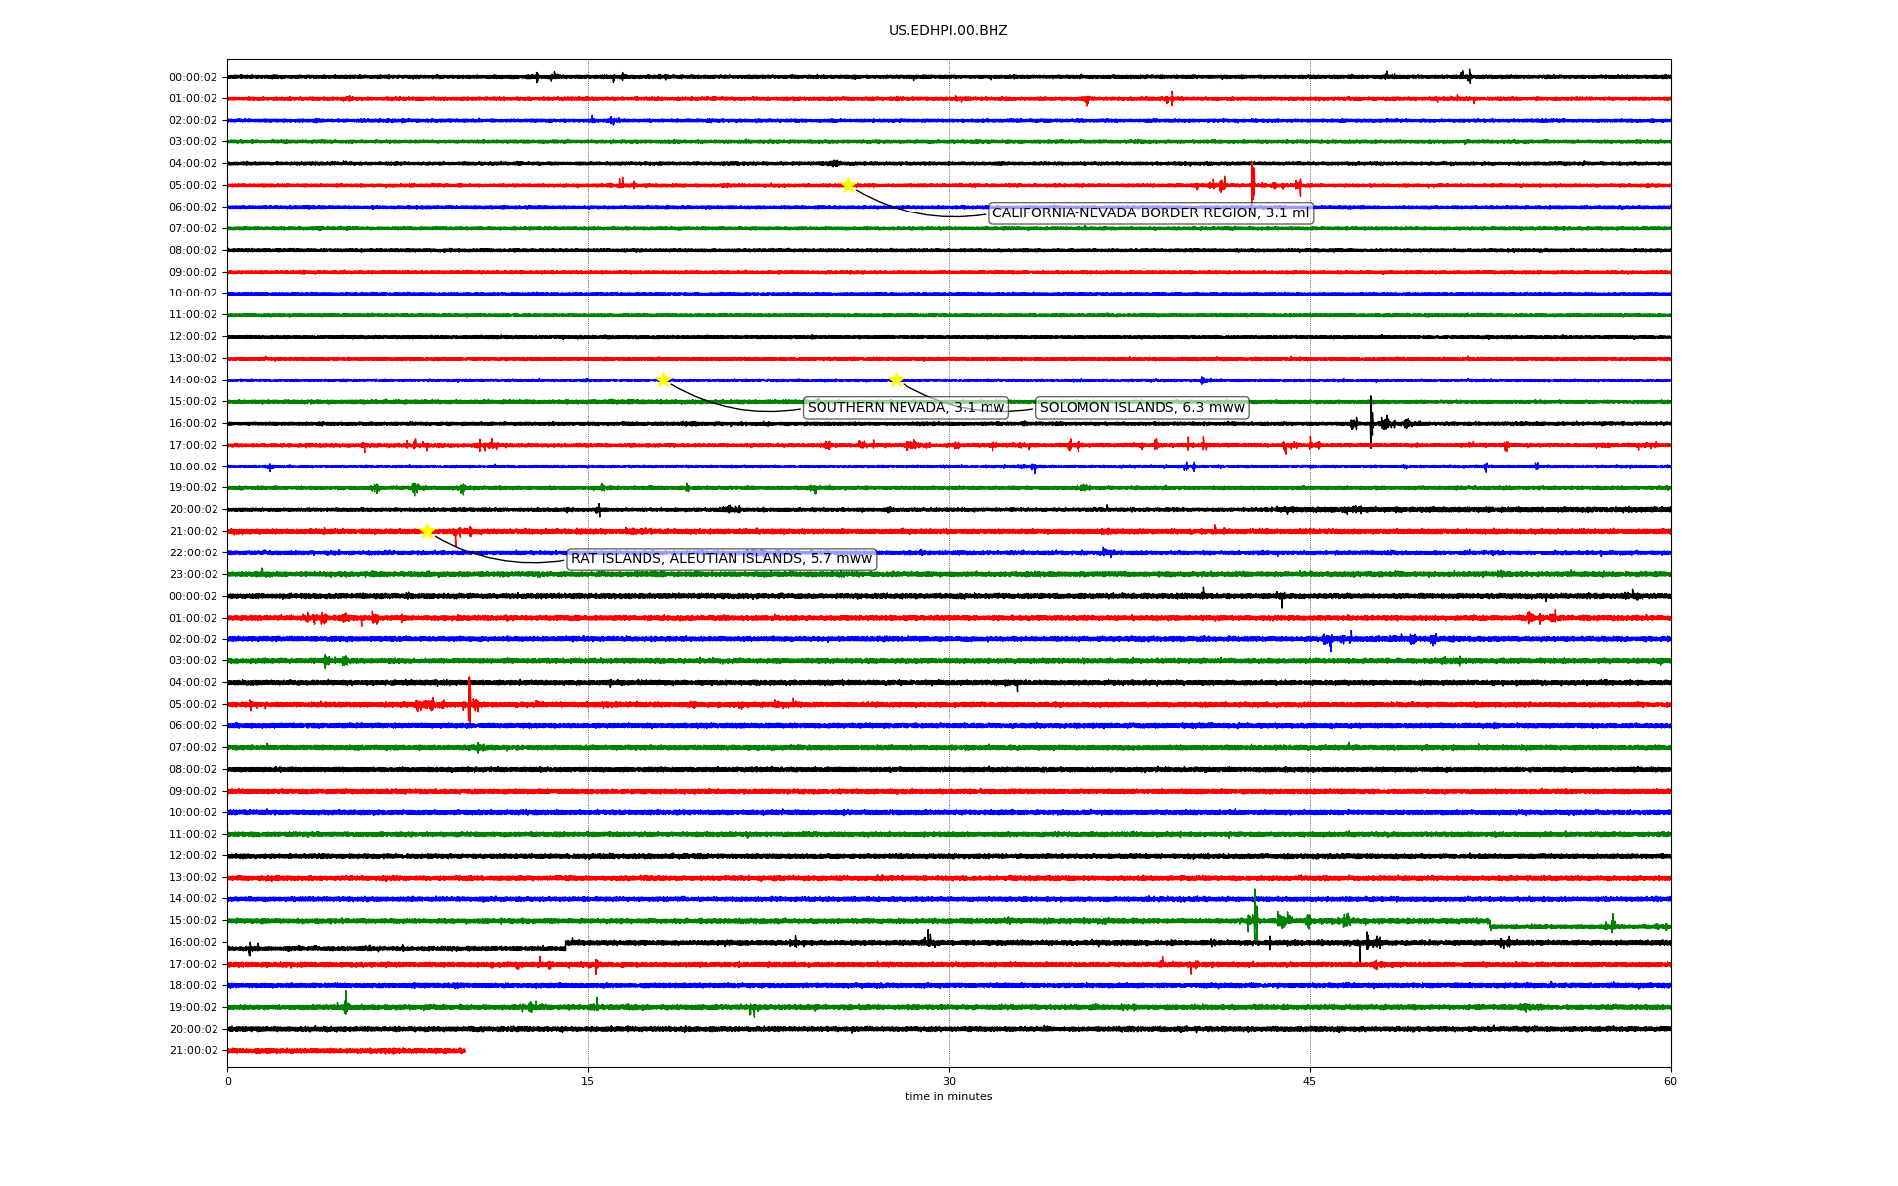Click the large red spike on first 05:00:02 trace
Image resolution: width=1898 pixels, height=1186 pixels.
pos(1252,182)
